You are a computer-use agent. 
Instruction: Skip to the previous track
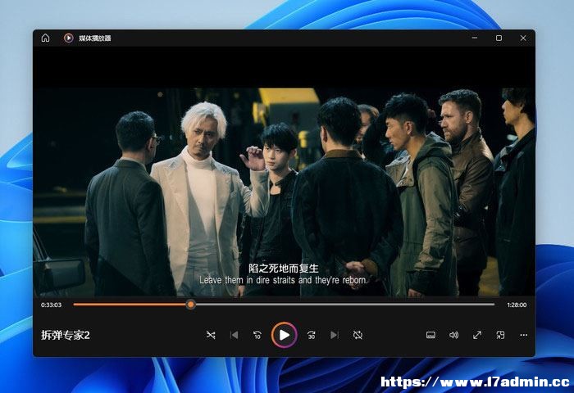click(x=235, y=335)
